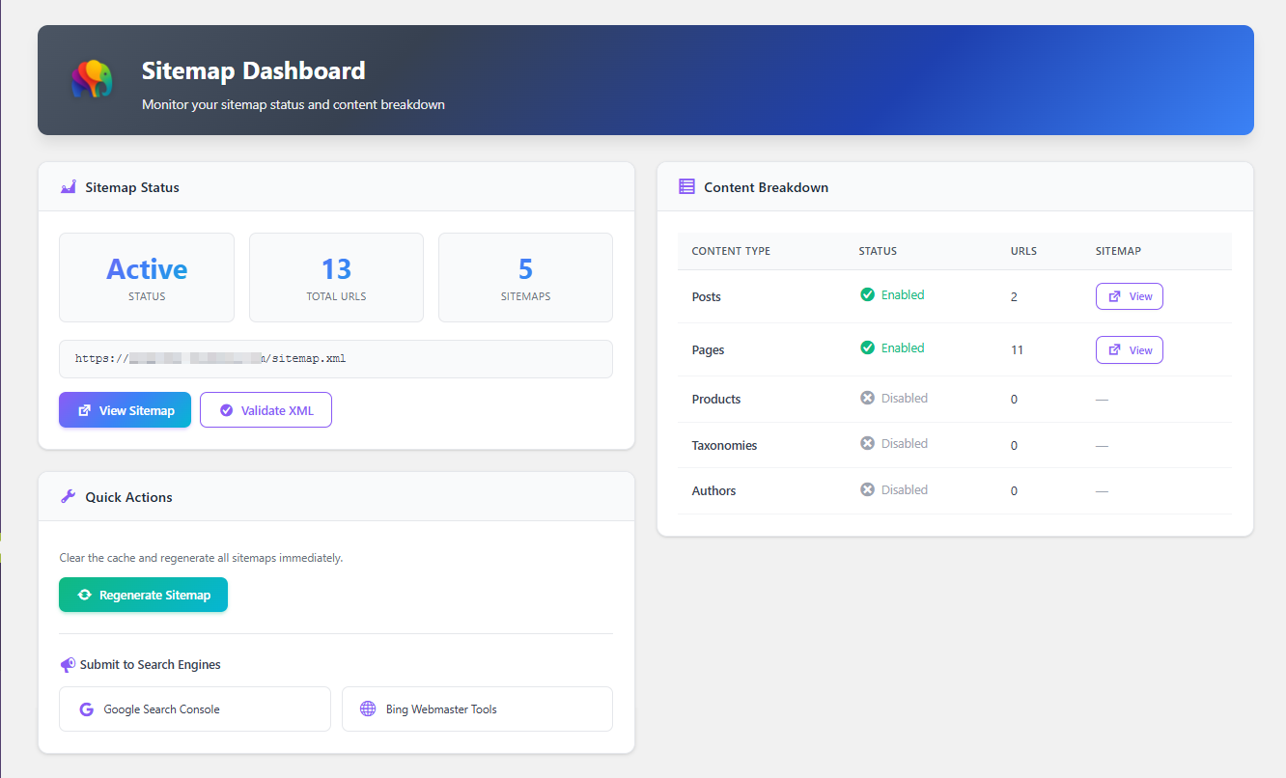This screenshot has height=778, width=1286.
Task: Click the table icon beside Content Breakdown
Action: [687, 187]
